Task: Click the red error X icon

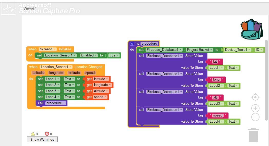Action: pyautogui.click(x=47, y=134)
